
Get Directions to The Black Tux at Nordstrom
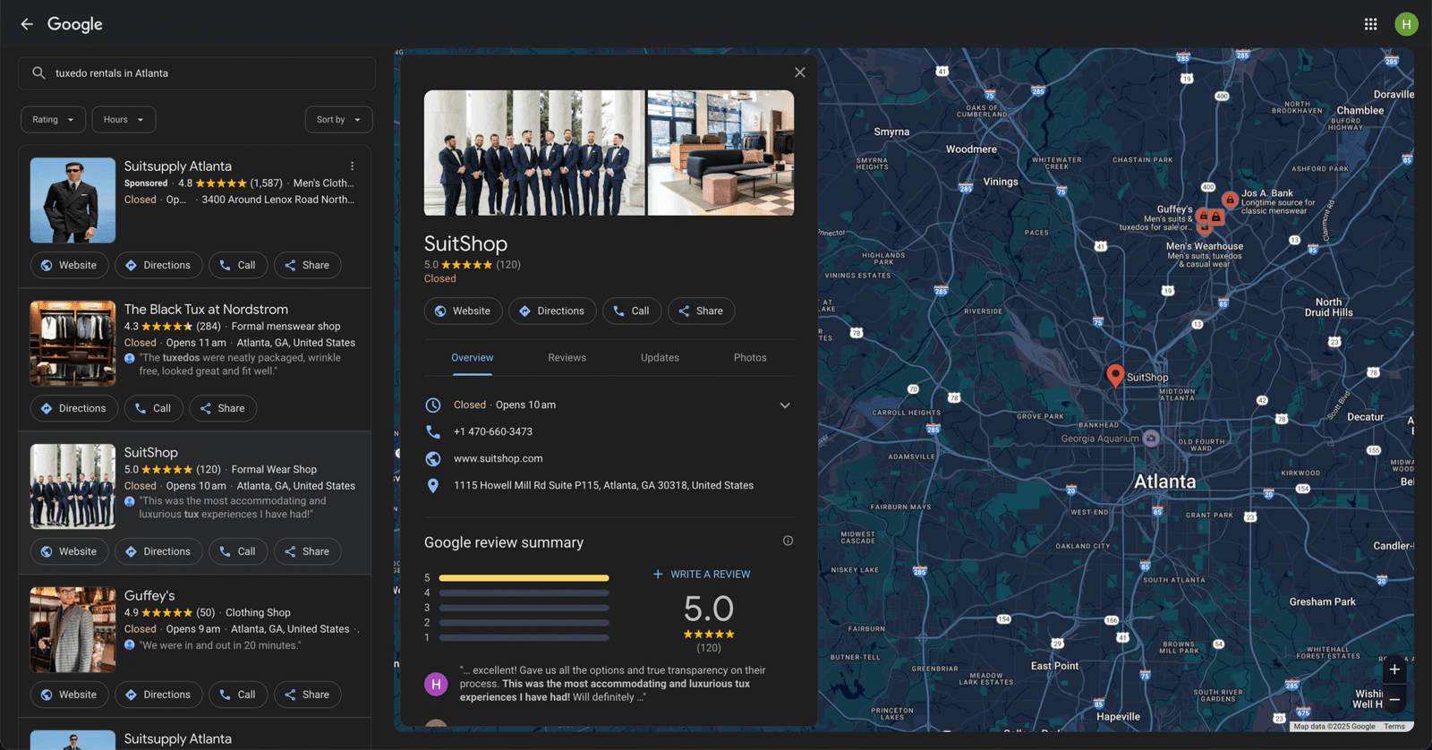[x=74, y=408]
